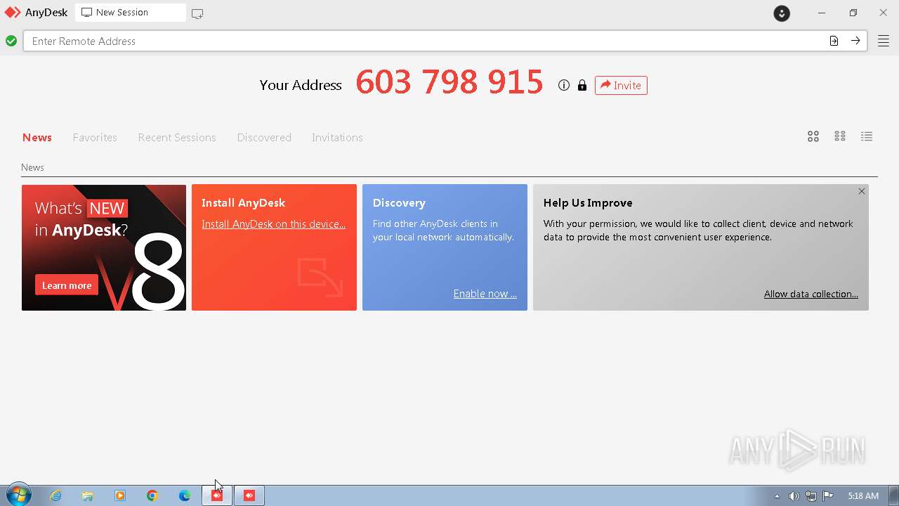The height and width of the screenshot is (506, 899).
Task: Click the 5:18 AM taskbar clock
Action: click(x=862, y=496)
